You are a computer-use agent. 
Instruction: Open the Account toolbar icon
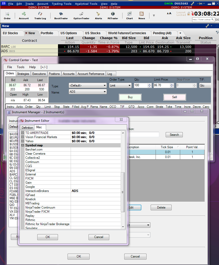(x=24, y=16)
